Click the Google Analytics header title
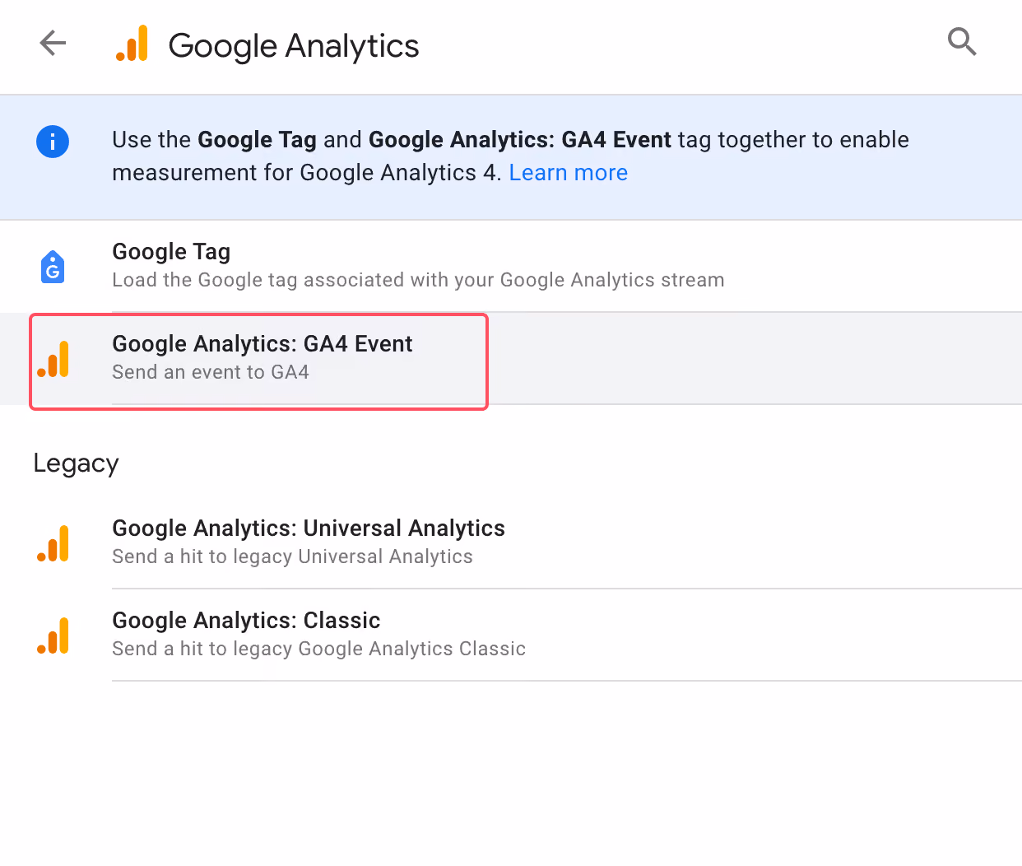The height and width of the screenshot is (866, 1022). point(294,46)
